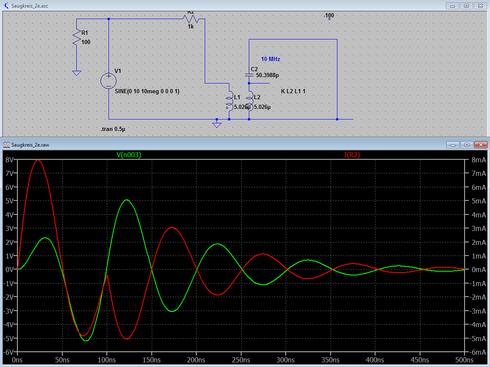The height and width of the screenshot is (367, 490).
Task: Click the SINE(0 10 10meg 0 0 0 1) source value
Action: 147,91
